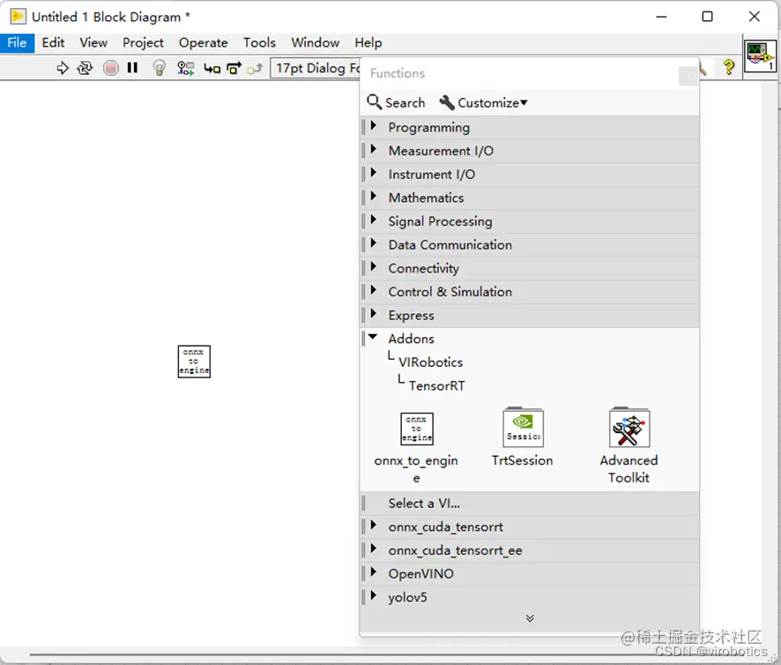Click VIRobotics in palette path
Screen dimensions: 781x665
coord(430,362)
